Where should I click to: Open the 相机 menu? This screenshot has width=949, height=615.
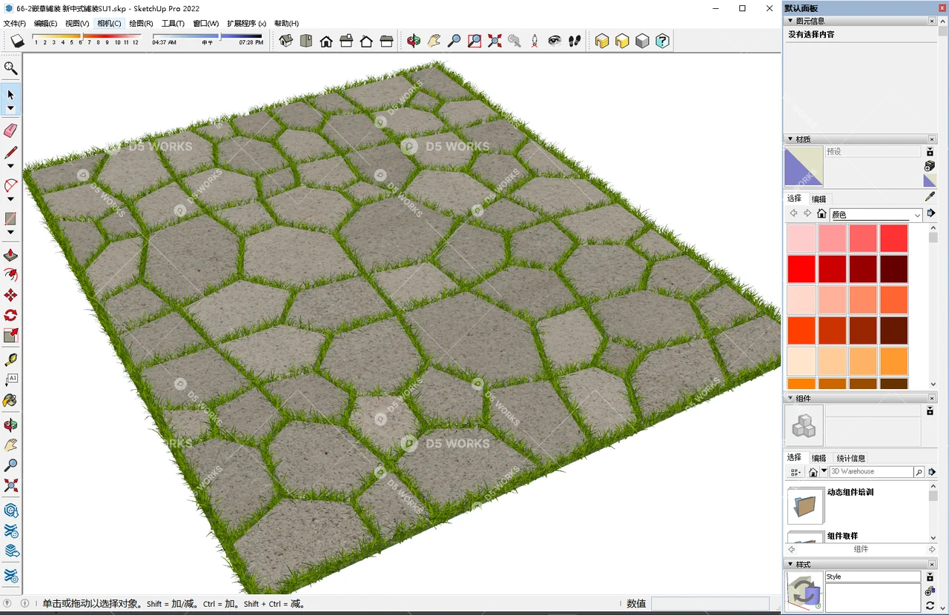coord(108,23)
